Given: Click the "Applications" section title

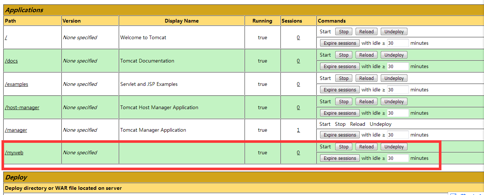Looking at the screenshot, I should click(24, 10).
